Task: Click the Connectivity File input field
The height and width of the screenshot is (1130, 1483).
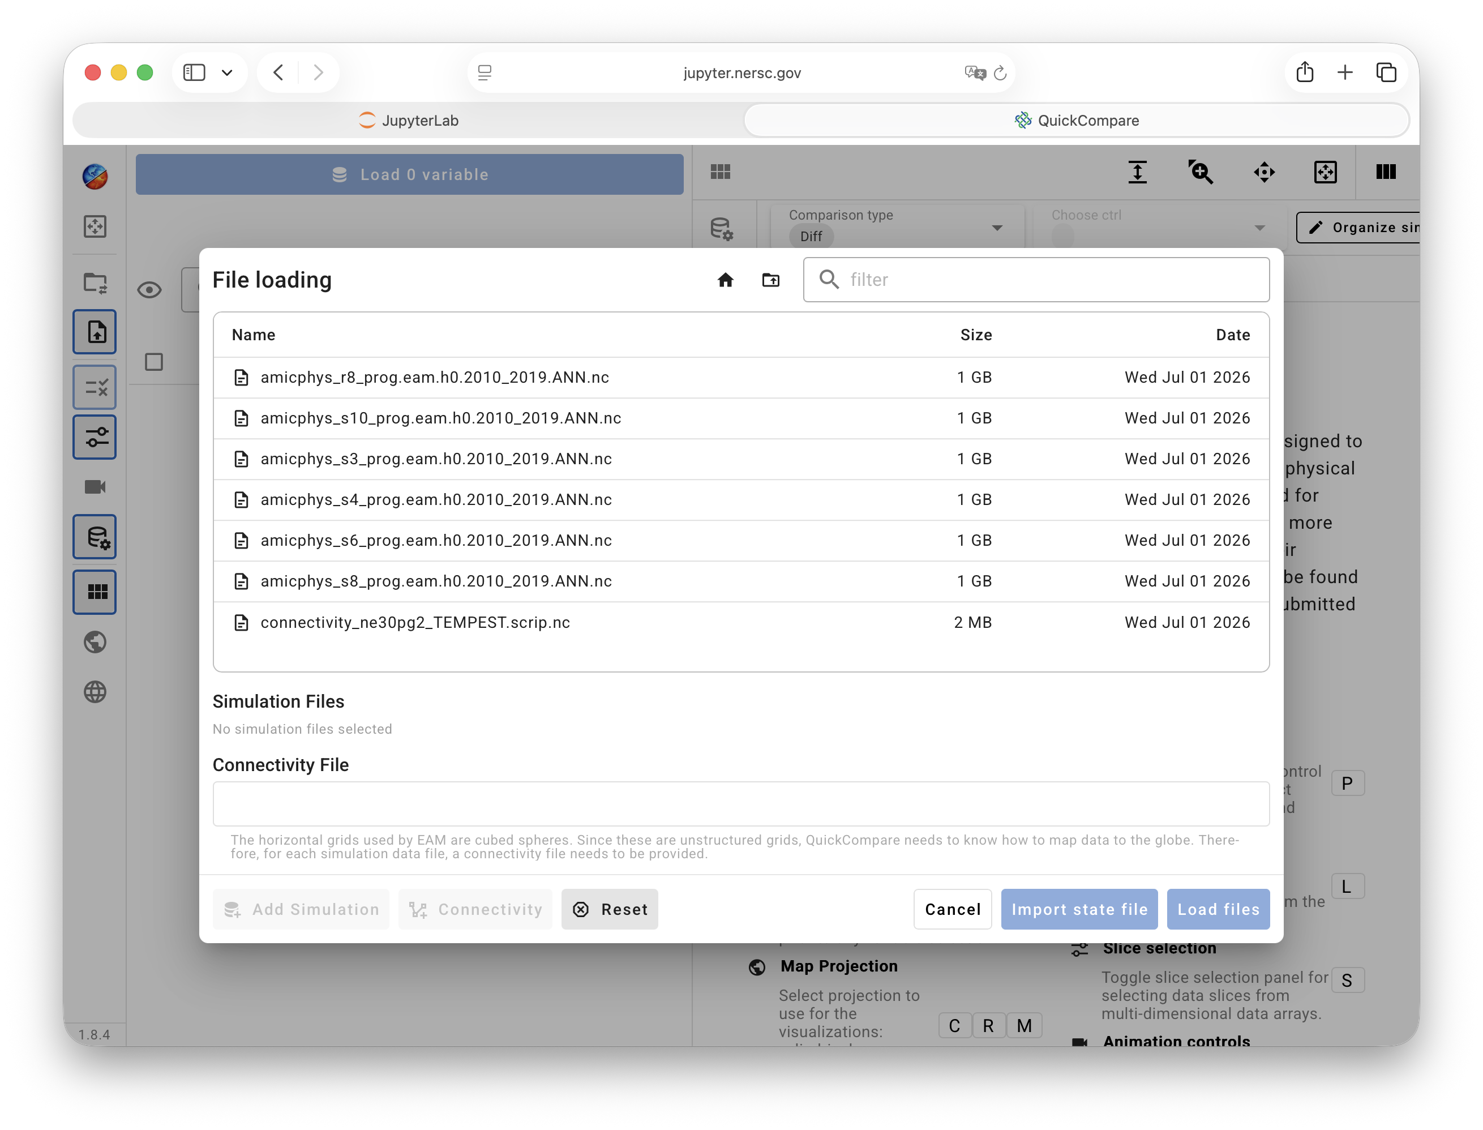Action: tap(741, 804)
